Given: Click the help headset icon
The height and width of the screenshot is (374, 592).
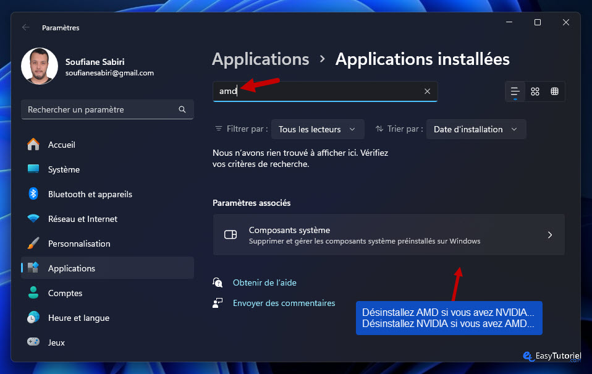Looking at the screenshot, I should [x=218, y=283].
